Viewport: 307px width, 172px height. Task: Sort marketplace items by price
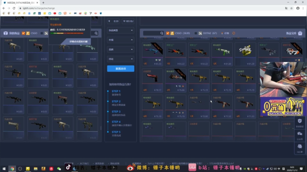pyautogui.click(x=225, y=33)
